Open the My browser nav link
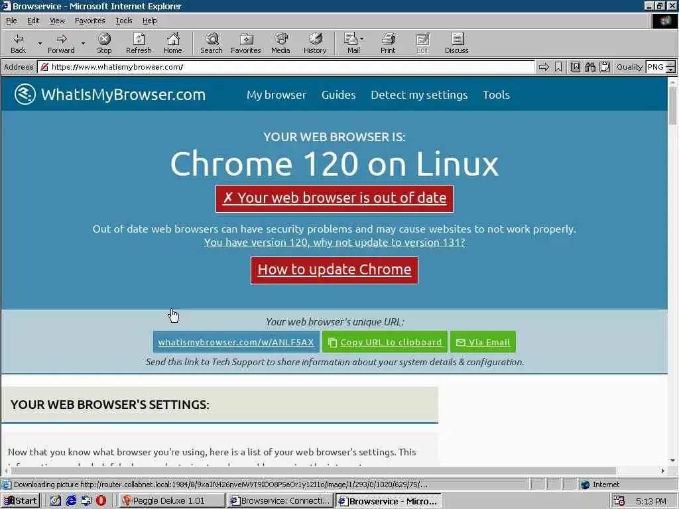This screenshot has width=679, height=509. click(277, 95)
